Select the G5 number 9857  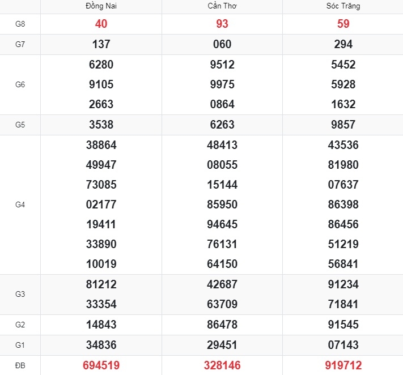[x=343, y=125]
